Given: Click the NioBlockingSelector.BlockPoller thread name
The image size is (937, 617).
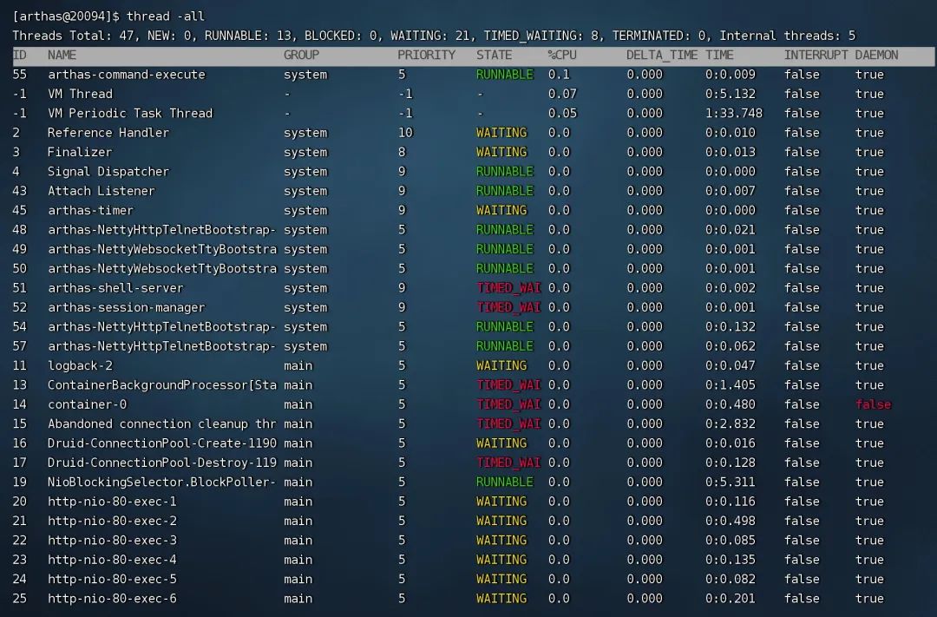Looking at the screenshot, I should tap(161, 482).
